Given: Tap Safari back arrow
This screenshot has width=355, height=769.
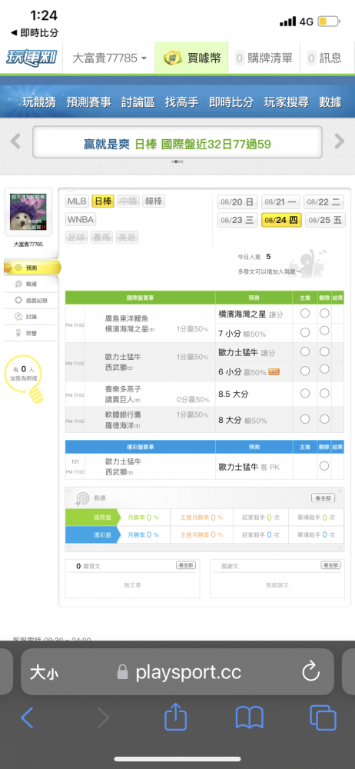Looking at the screenshot, I should [27, 718].
